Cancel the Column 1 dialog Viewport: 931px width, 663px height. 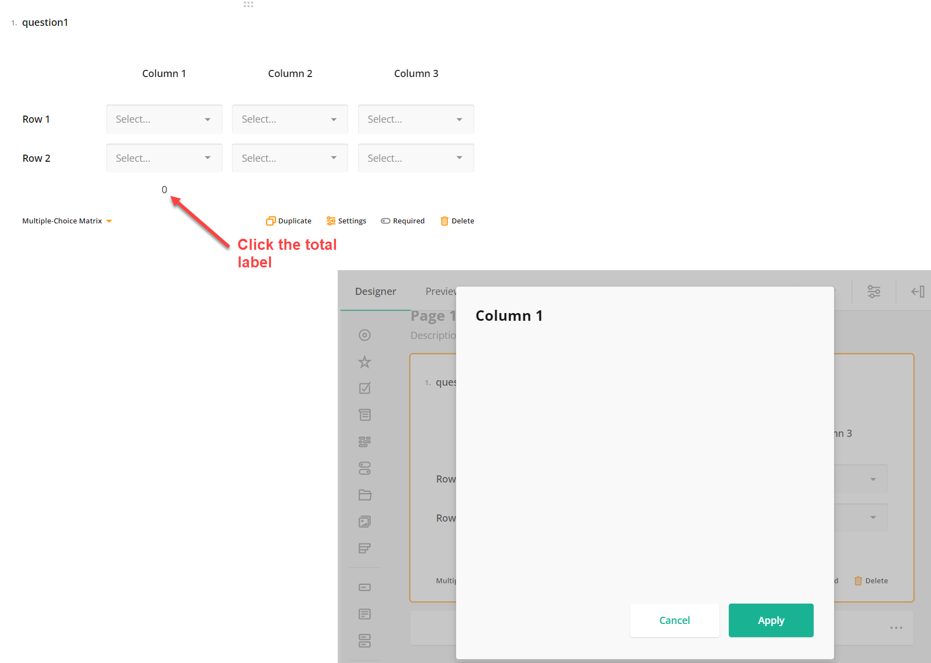[x=674, y=620]
